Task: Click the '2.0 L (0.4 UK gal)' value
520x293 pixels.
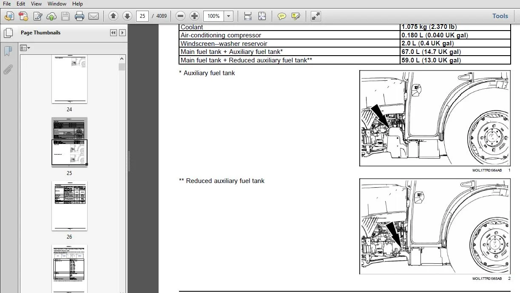Action: [x=427, y=43]
